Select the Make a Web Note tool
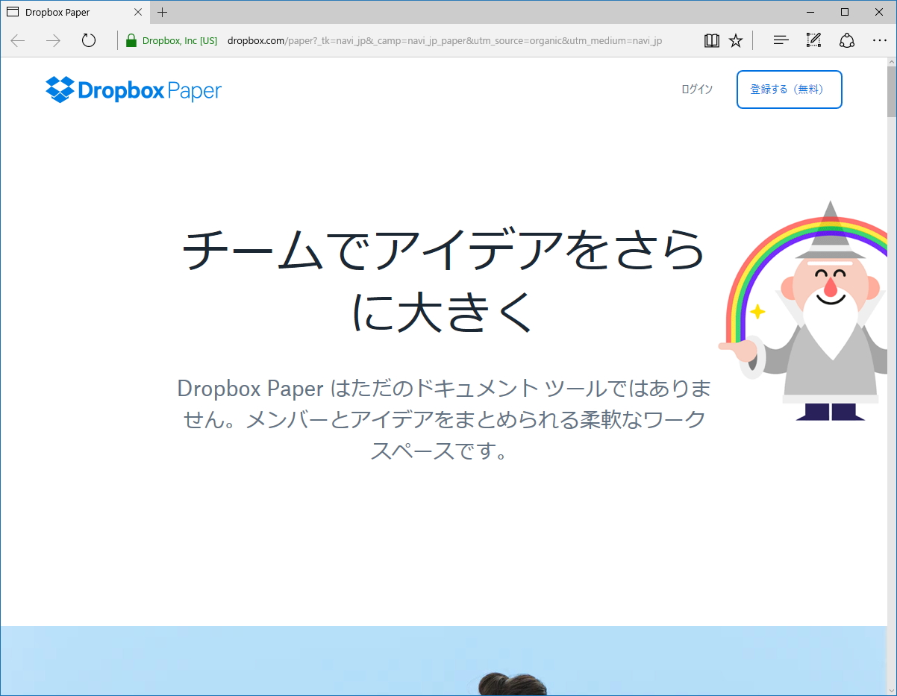The height and width of the screenshot is (696, 897). [813, 40]
